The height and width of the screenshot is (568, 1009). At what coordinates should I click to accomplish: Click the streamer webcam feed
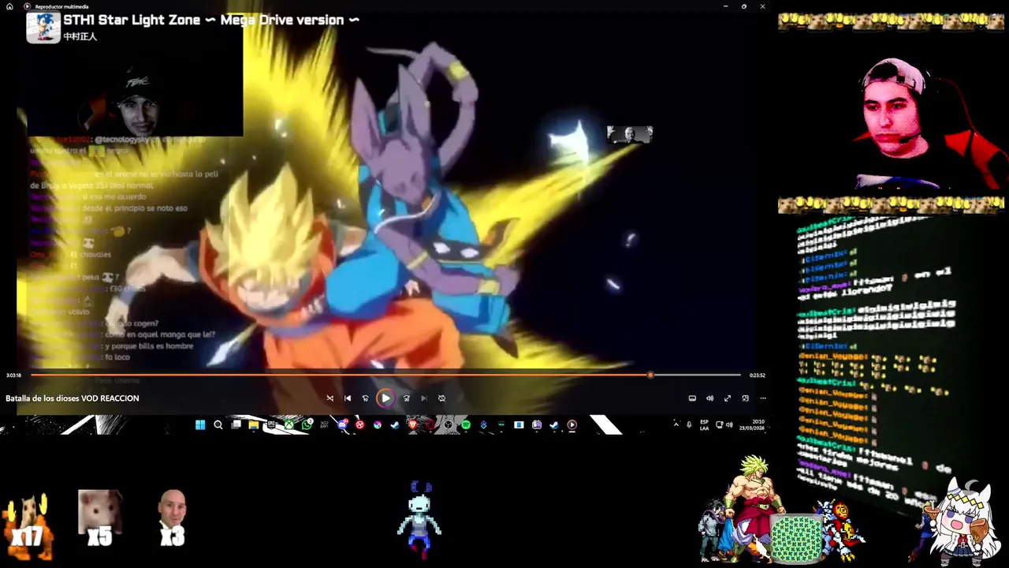pos(892,122)
